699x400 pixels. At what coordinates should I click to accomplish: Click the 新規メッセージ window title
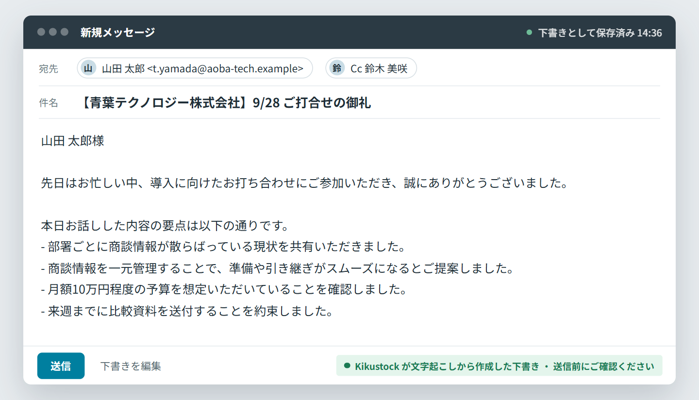(x=118, y=33)
